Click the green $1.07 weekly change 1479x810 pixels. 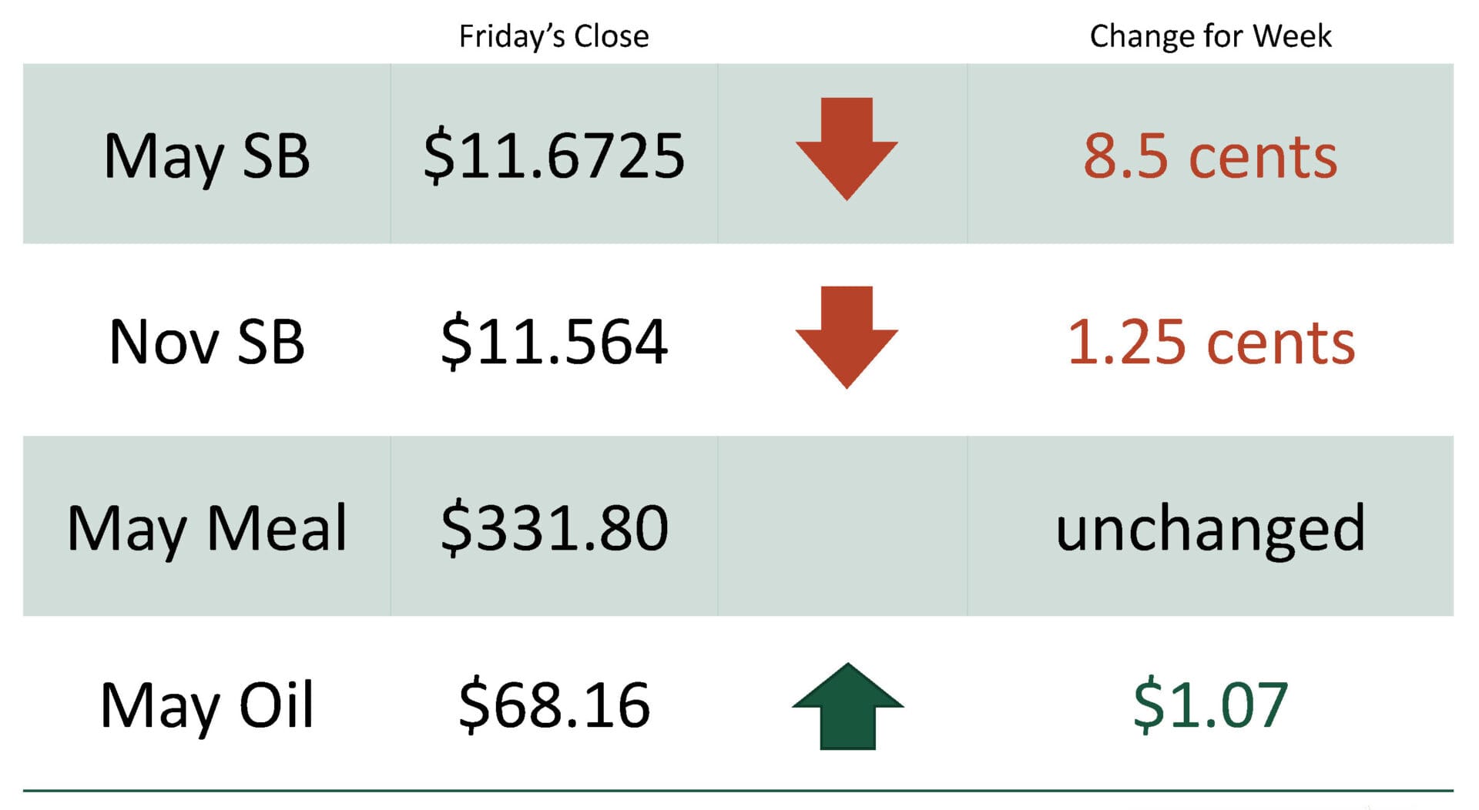(1210, 705)
